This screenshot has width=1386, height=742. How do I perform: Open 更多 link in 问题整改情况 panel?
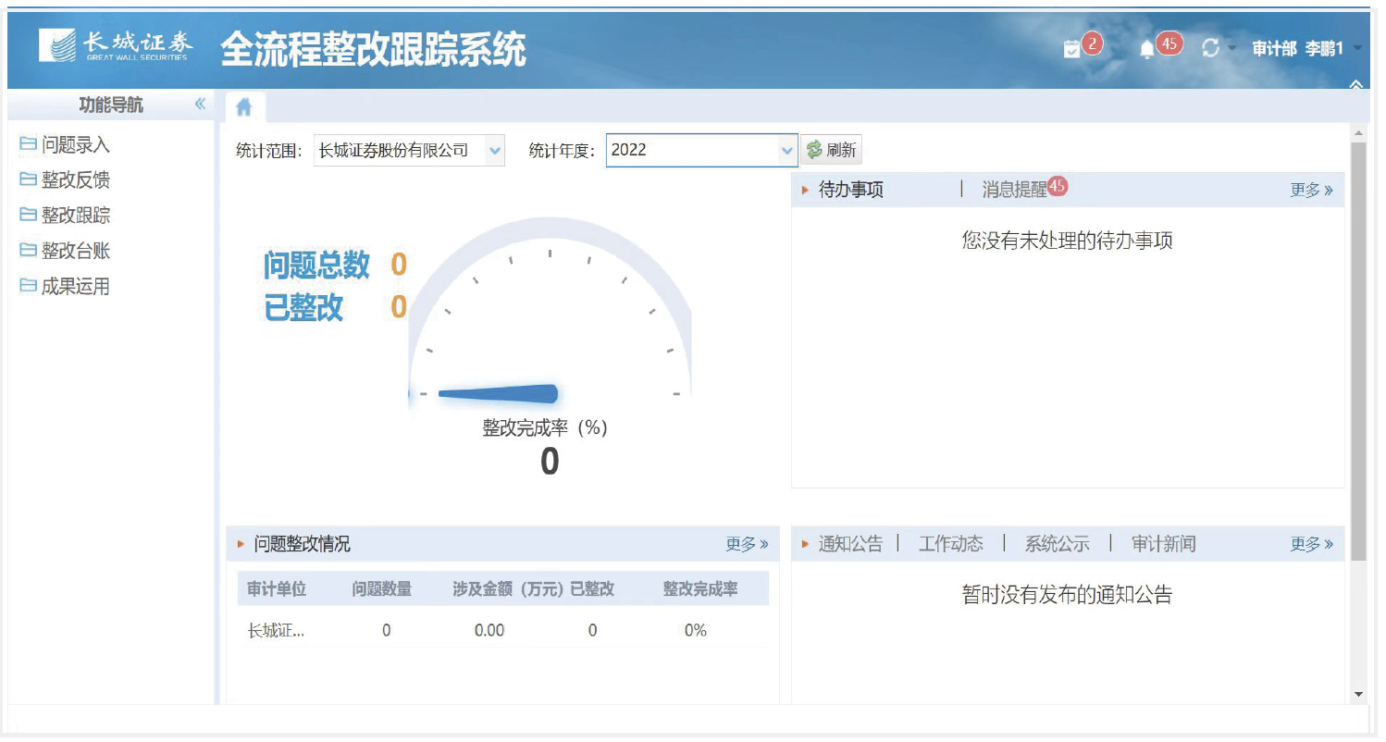pyautogui.click(x=747, y=544)
